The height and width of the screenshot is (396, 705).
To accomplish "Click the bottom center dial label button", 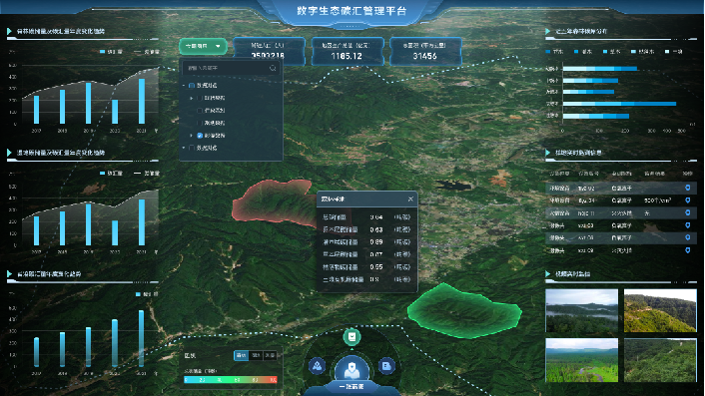I will point(352,387).
